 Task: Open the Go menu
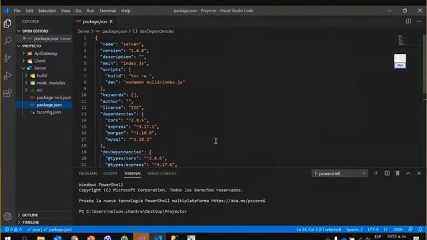pyautogui.click(x=79, y=11)
